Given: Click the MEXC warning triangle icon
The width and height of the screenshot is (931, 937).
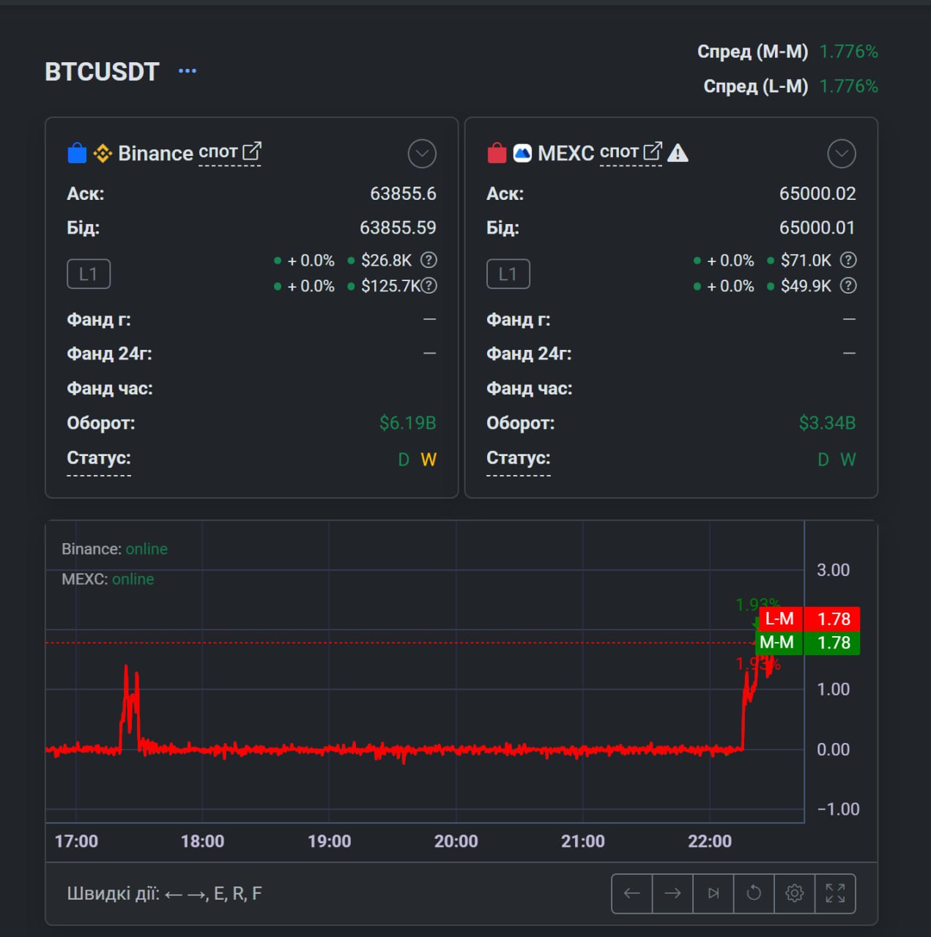Looking at the screenshot, I should point(678,153).
